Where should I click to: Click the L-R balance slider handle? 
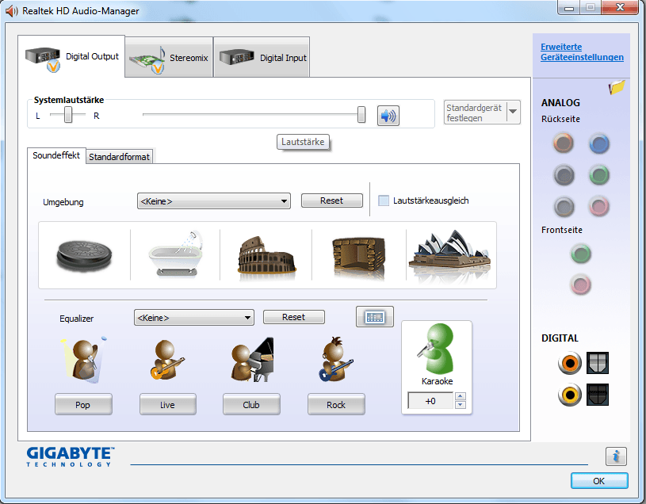click(68, 114)
